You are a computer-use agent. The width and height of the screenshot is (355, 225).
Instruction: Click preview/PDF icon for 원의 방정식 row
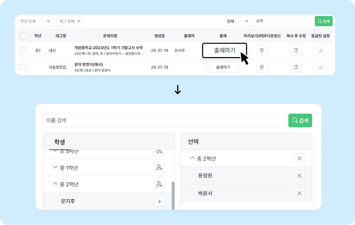point(262,67)
